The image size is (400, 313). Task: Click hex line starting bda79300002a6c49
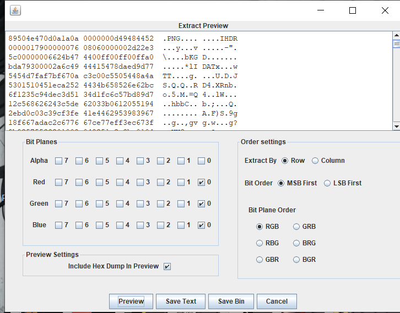point(81,67)
